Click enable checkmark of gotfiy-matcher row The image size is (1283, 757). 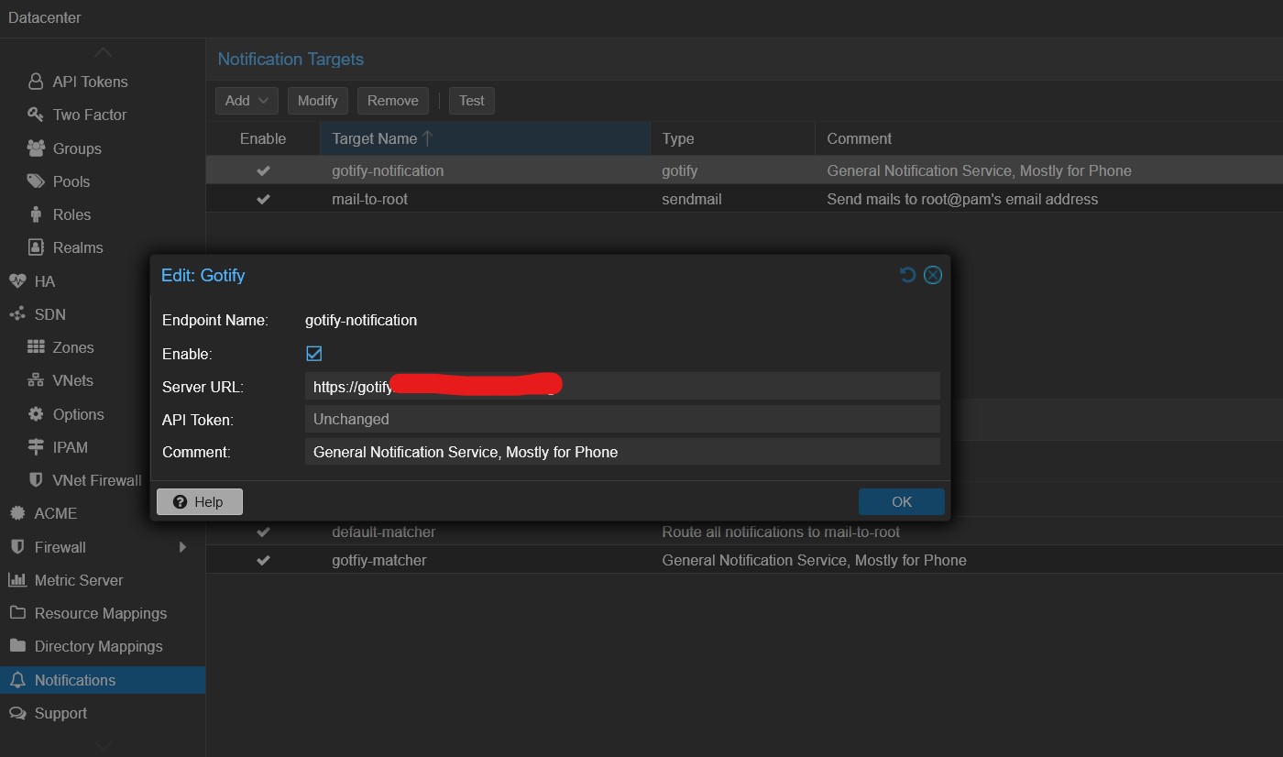(263, 560)
